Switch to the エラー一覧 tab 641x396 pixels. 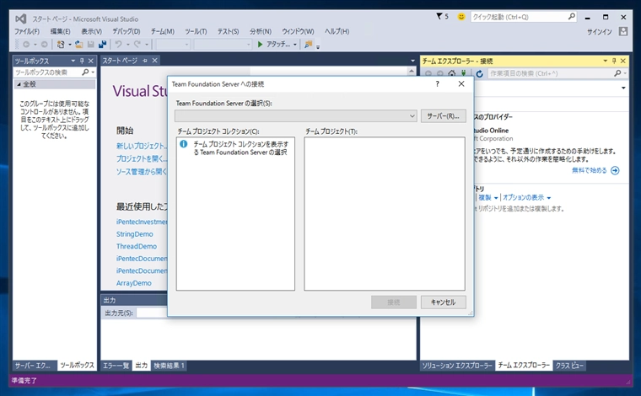[x=116, y=366]
